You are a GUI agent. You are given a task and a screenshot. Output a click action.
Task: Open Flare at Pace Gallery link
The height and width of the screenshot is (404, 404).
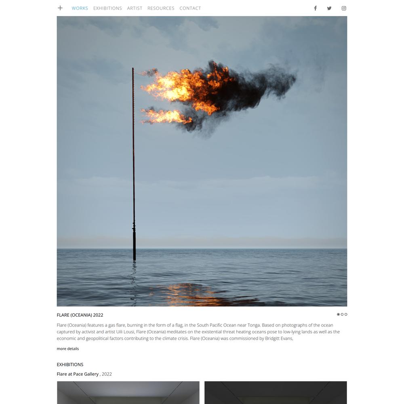(78, 374)
